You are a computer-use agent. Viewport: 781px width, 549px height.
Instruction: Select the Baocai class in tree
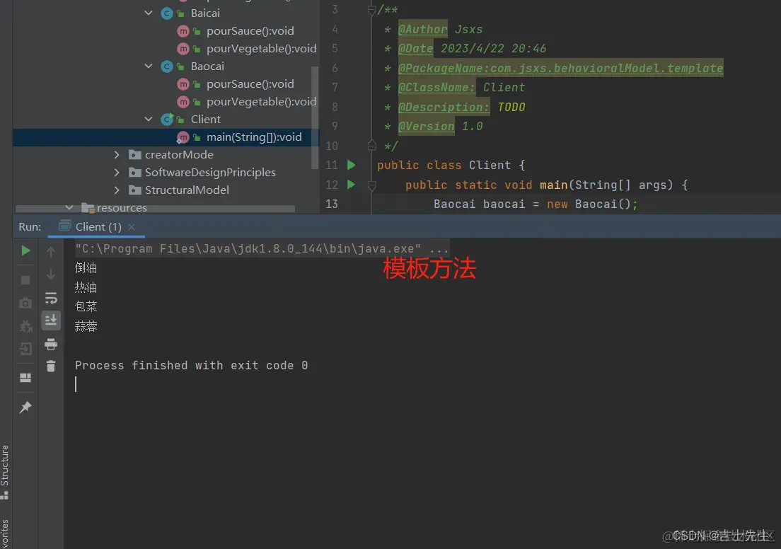pos(207,67)
